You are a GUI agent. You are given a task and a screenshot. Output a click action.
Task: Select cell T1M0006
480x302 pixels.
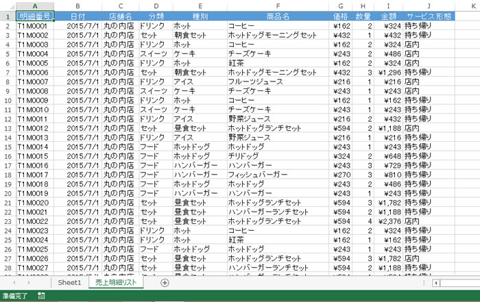tap(35, 73)
